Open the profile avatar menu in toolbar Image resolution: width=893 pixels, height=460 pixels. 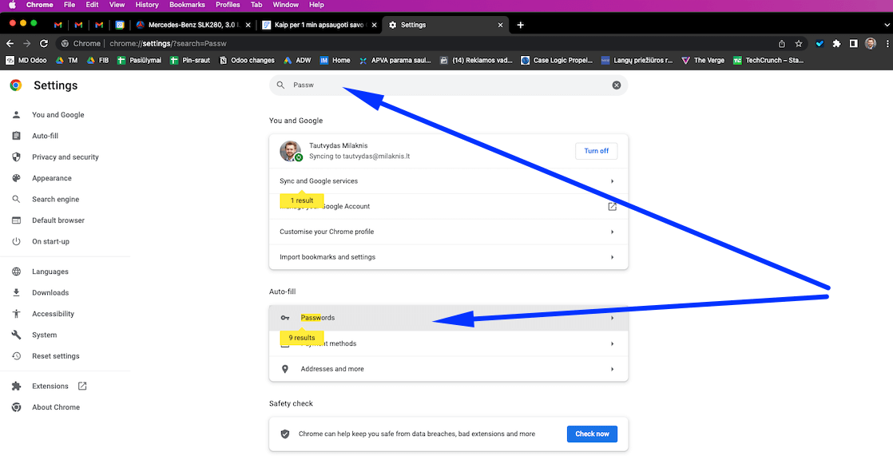[x=870, y=43]
